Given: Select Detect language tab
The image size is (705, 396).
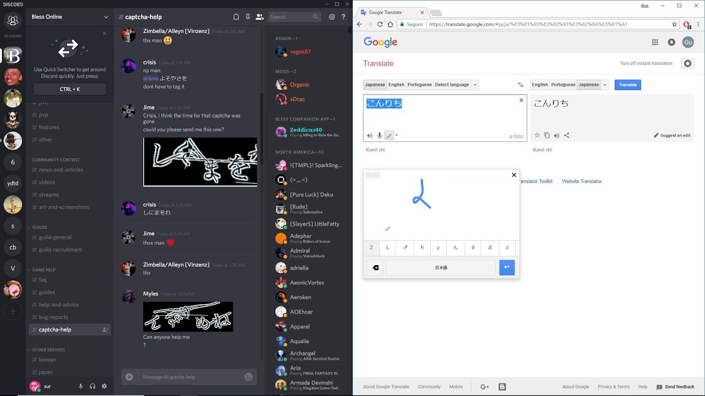Looking at the screenshot, I should point(452,85).
